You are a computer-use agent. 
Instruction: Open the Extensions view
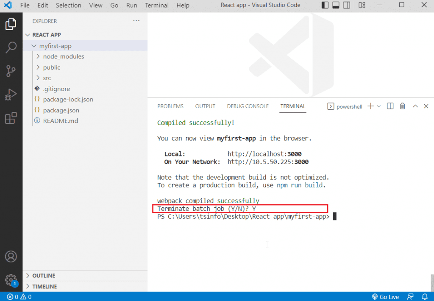tap(11, 118)
